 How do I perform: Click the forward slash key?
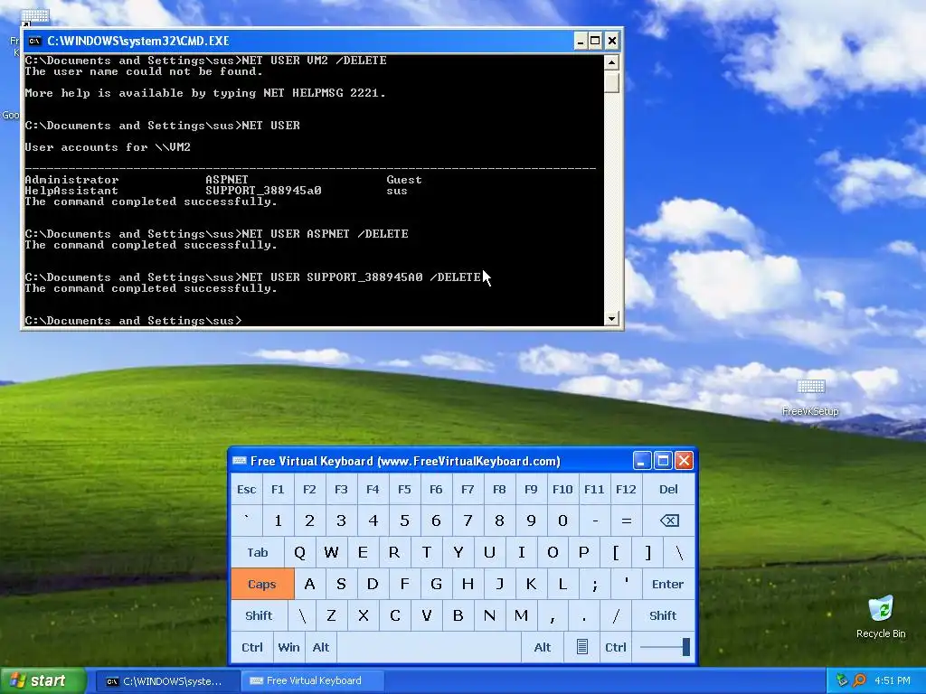[x=616, y=615]
